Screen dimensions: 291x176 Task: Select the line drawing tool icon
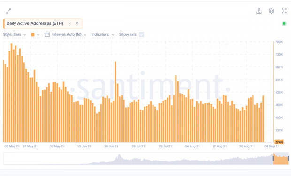pyautogui.click(x=8, y=11)
